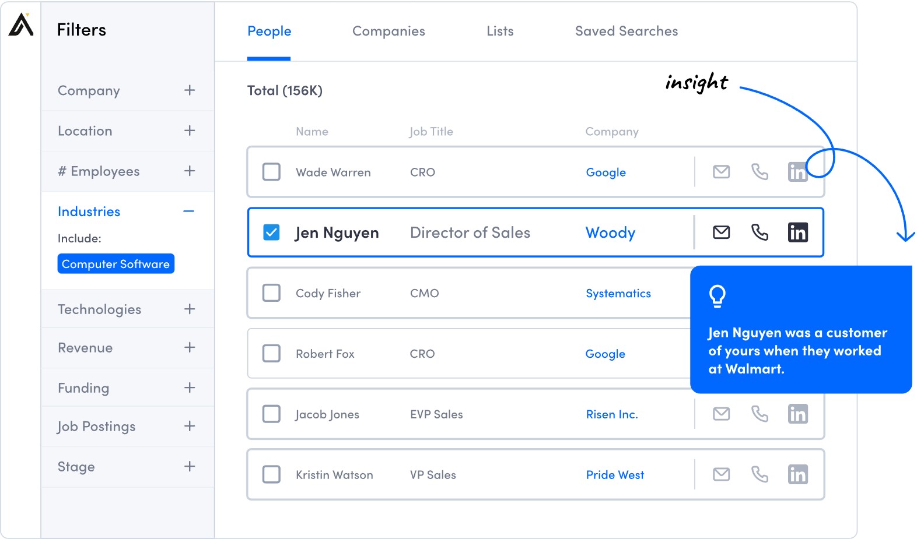Click the Cody Fisher name
The height and width of the screenshot is (539, 917).
tap(328, 294)
